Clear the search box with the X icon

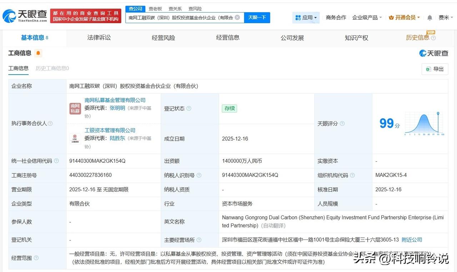coord(237,17)
